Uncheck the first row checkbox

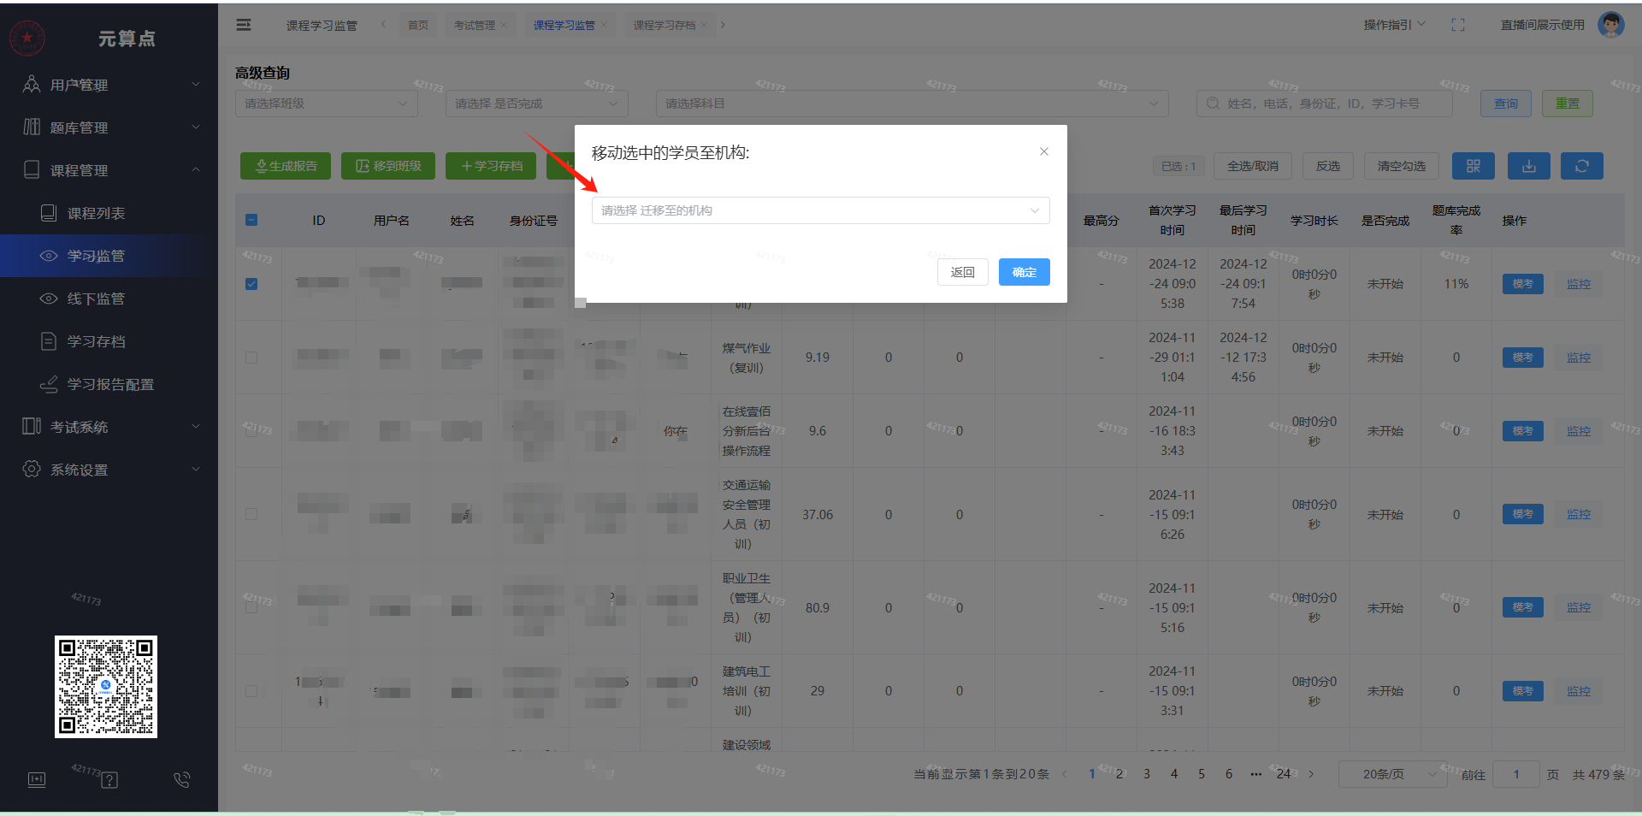click(x=251, y=284)
